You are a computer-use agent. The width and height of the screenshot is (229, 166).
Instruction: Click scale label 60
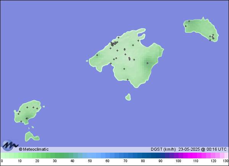point(107,161)
